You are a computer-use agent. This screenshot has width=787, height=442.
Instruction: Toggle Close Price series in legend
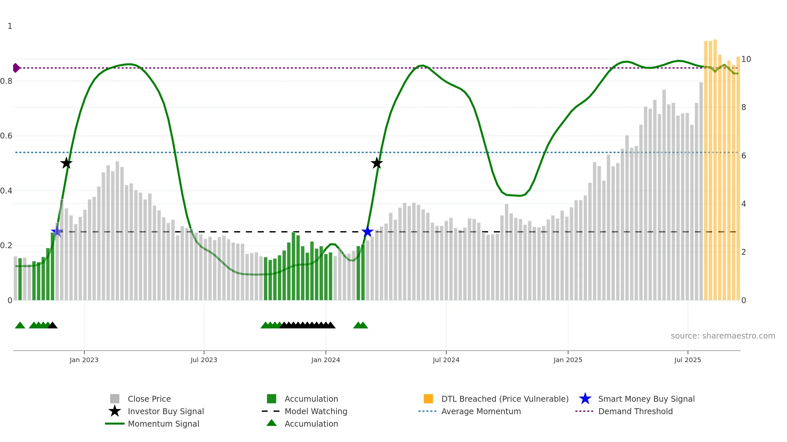tap(149, 399)
